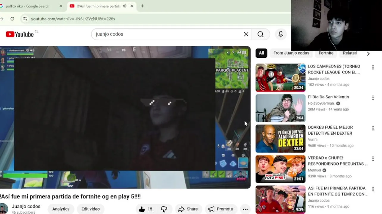Viewport: 382px width, 214px height.
Task: Open VERDAD o CHUPE video thumbnail
Action: pos(281,169)
